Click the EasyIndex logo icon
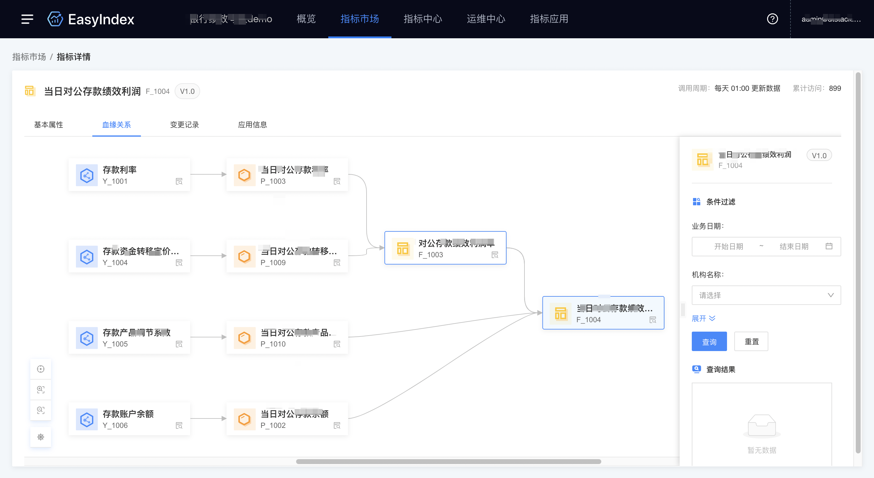Screen dimensions: 874x478 [x=55, y=19]
